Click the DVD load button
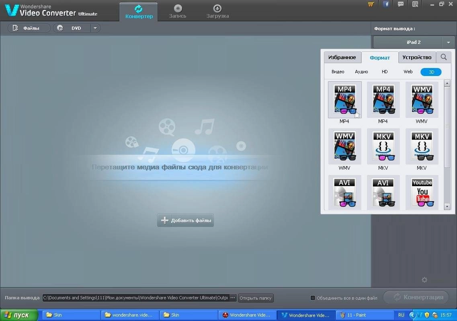Viewport: 457px width, 321px height. (x=72, y=28)
